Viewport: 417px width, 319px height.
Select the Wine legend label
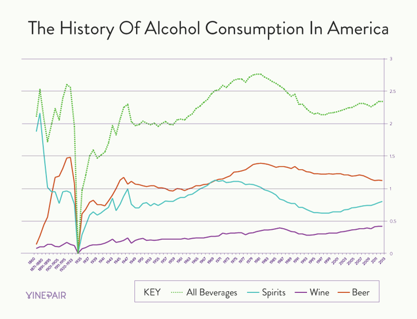pyautogui.click(x=319, y=293)
